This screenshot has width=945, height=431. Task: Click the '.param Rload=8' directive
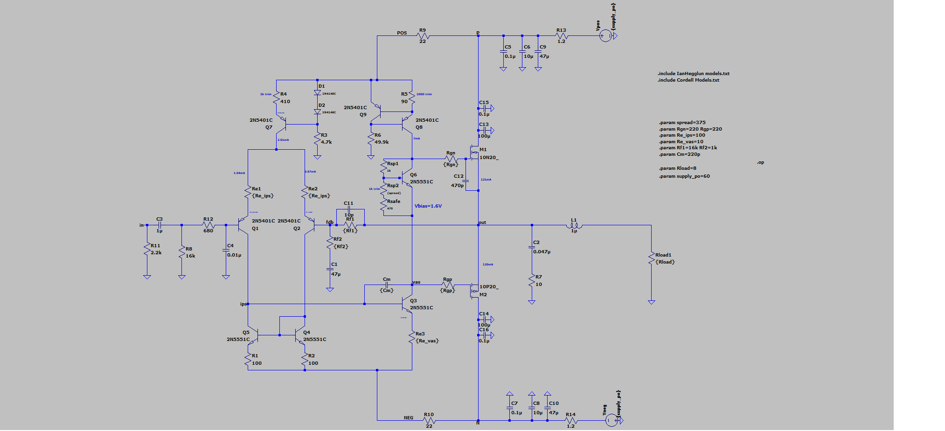(x=678, y=168)
